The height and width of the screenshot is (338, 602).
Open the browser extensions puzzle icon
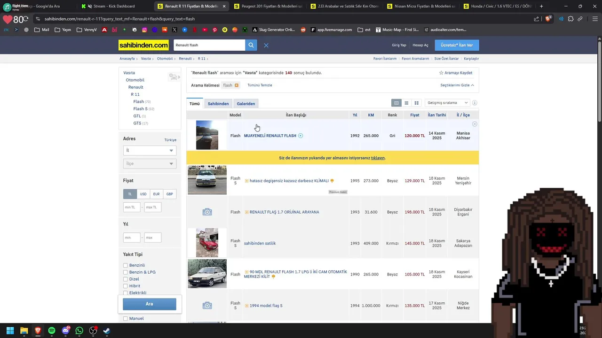[x=570, y=19]
